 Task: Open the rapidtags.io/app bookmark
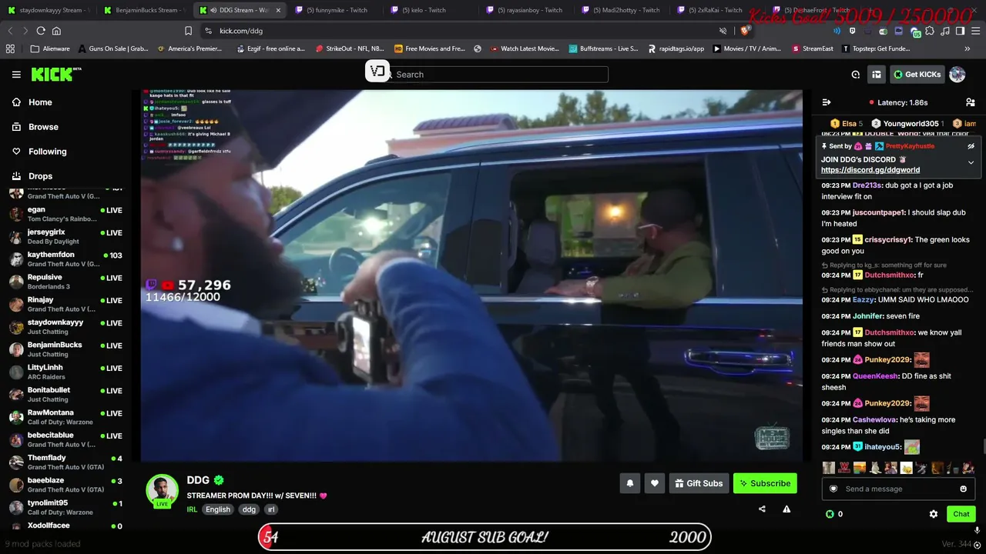[676, 48]
